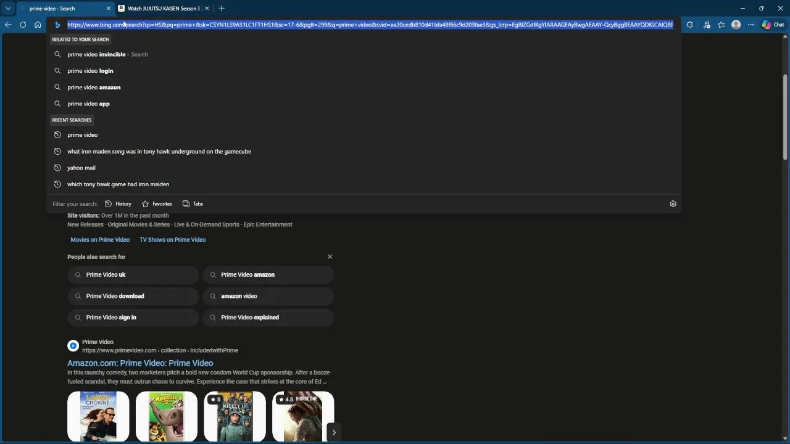Click the scrollbar down arrow
The width and height of the screenshot is (790, 444).
785,439
